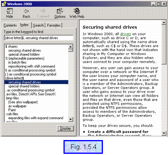Select 'in batch files' entry
The width and height of the screenshot is (168, 155).
pos(17,62)
